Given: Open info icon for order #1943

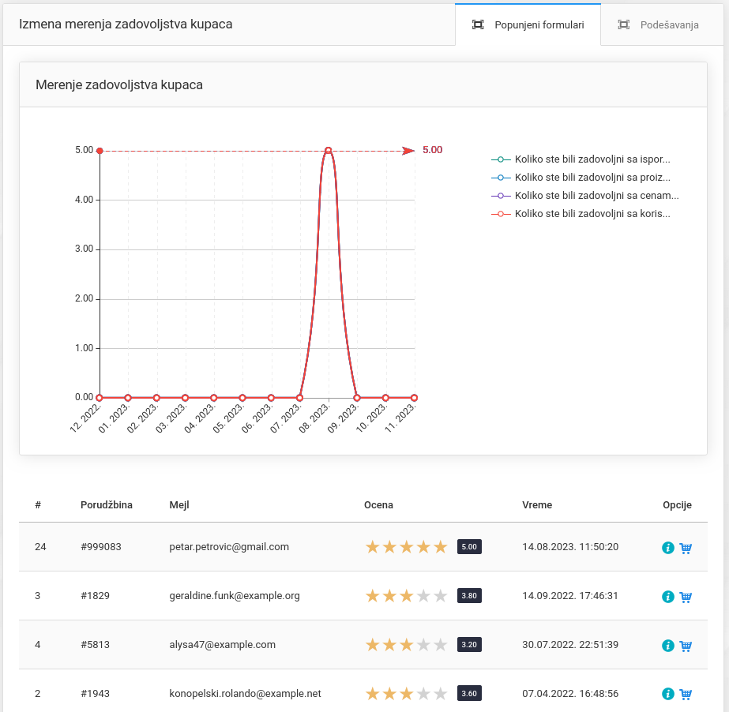Looking at the screenshot, I should [x=668, y=695].
